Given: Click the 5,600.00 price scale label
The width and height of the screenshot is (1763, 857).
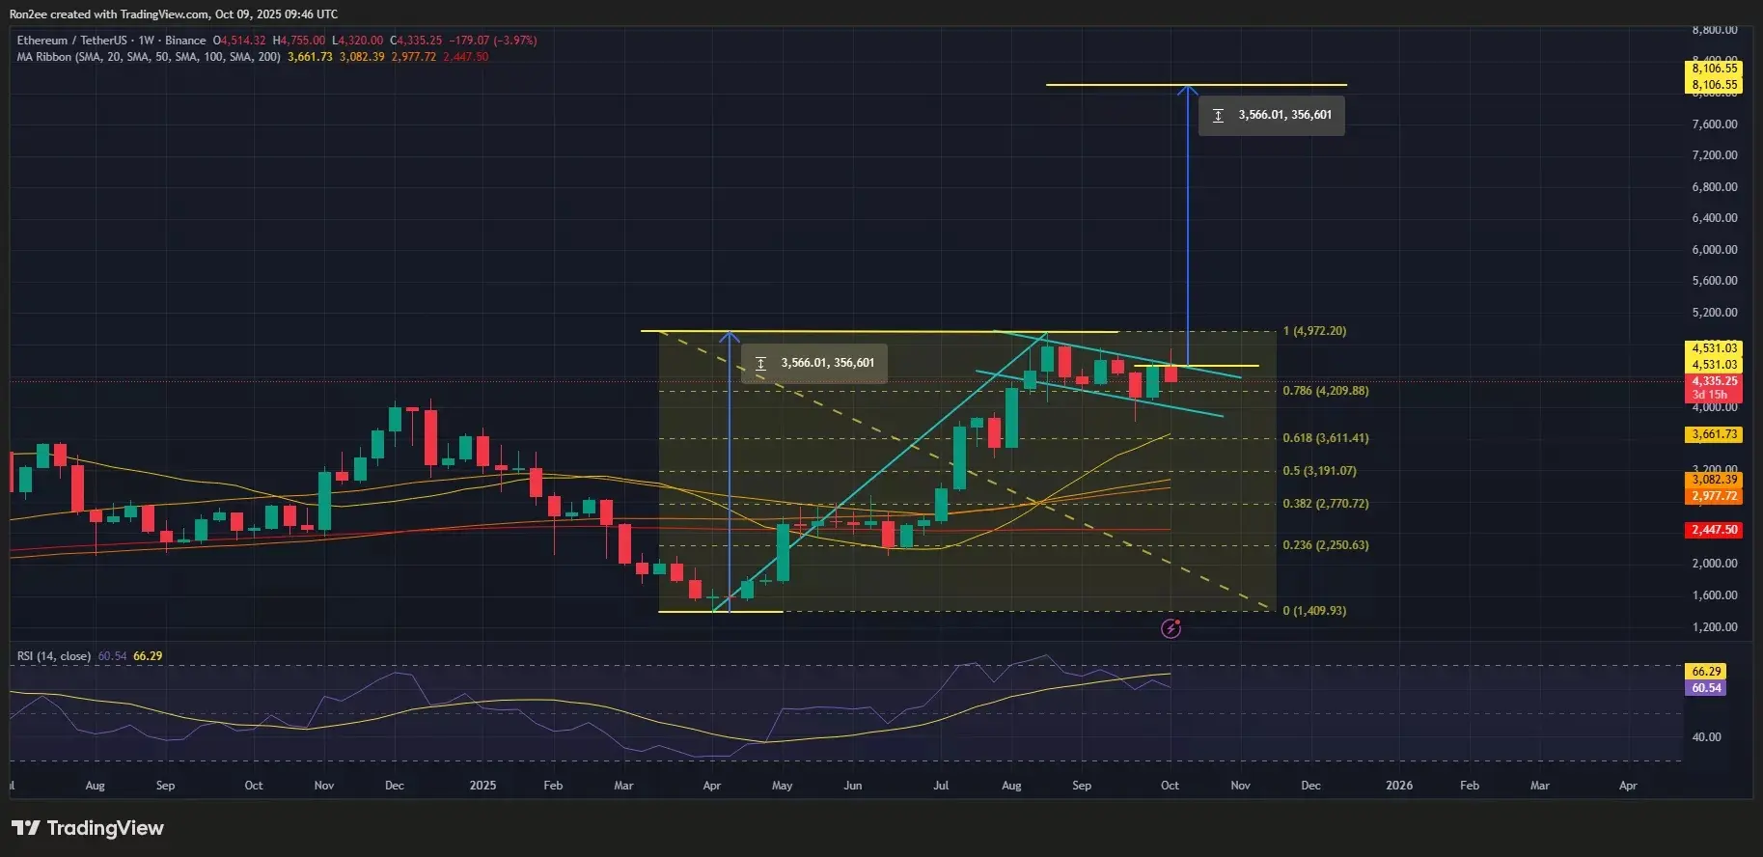Looking at the screenshot, I should point(1715,281).
